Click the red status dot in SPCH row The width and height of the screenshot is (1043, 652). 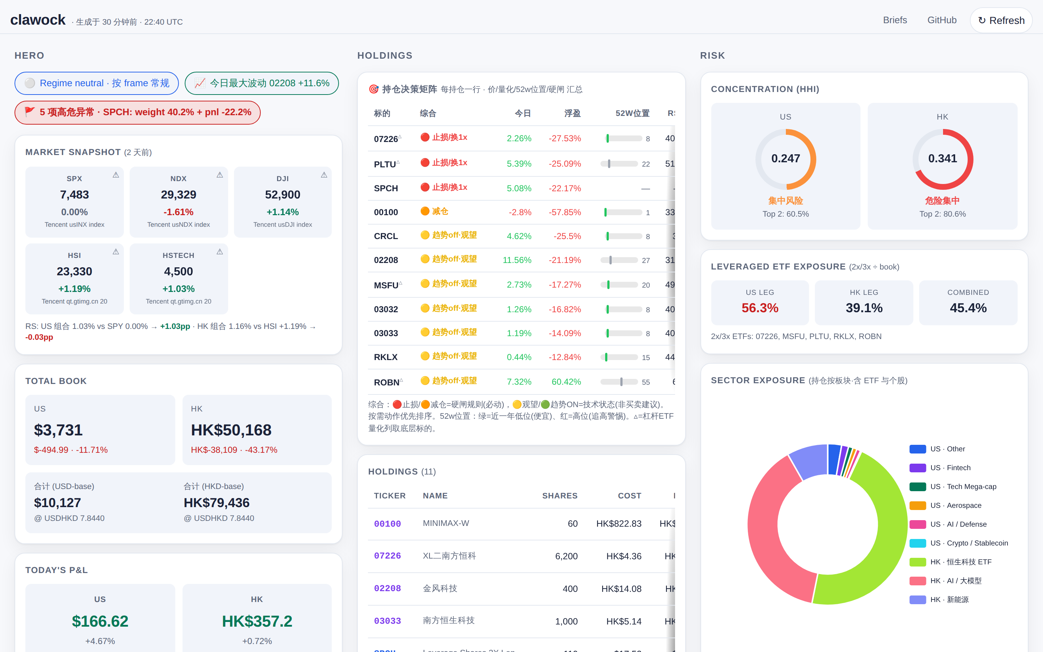coord(425,187)
